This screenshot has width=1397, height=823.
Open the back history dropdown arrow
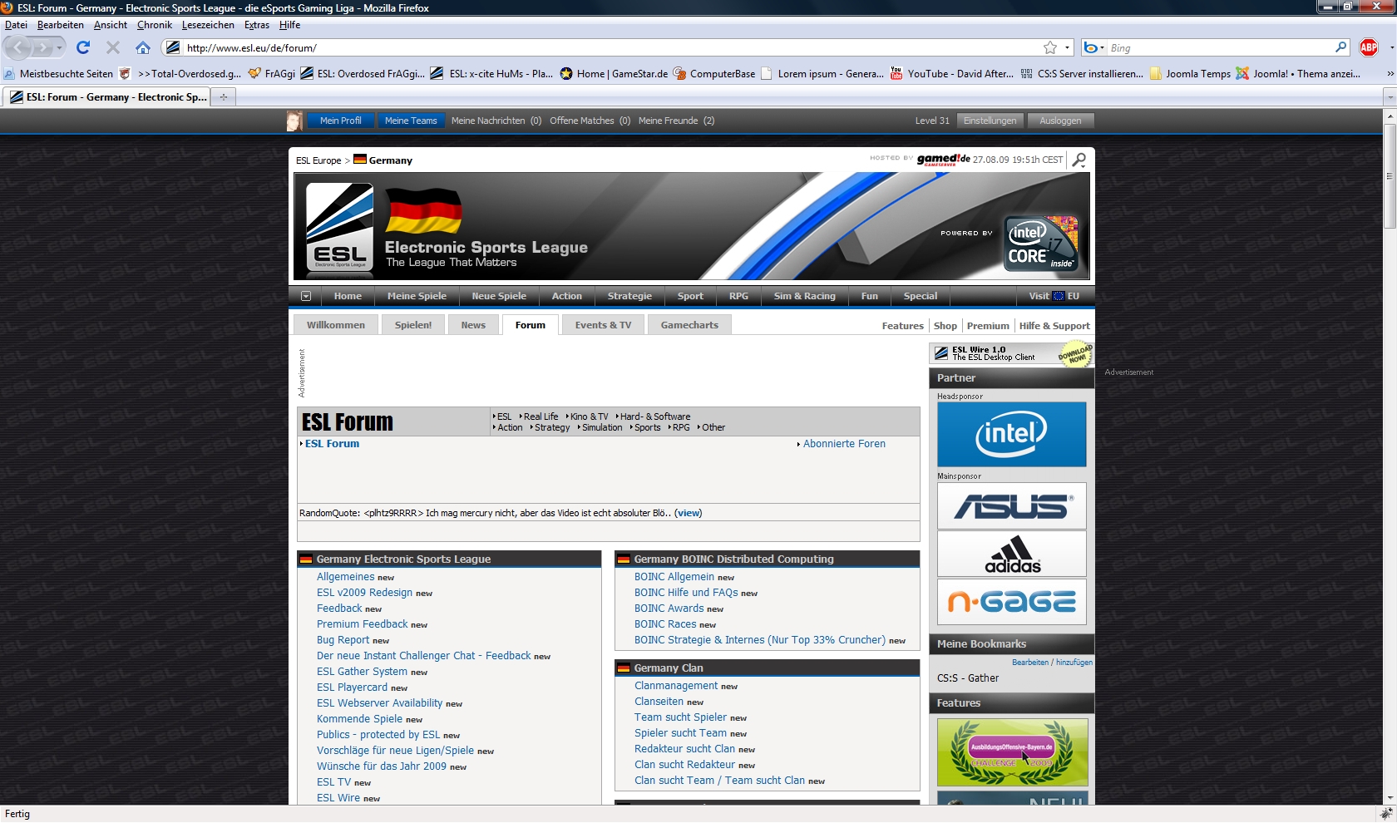[59, 47]
